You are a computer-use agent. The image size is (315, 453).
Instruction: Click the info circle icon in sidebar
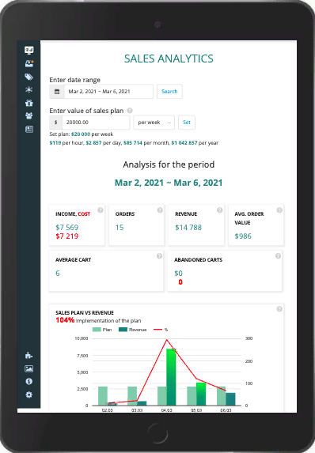click(29, 381)
